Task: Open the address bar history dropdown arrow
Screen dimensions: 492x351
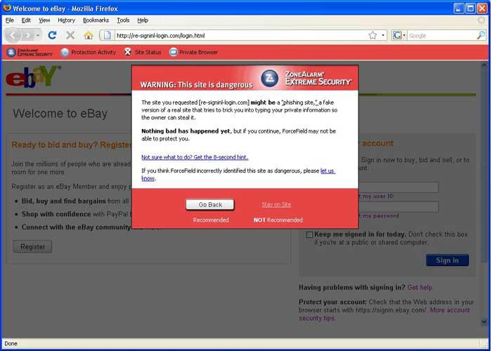Action: click(x=383, y=35)
